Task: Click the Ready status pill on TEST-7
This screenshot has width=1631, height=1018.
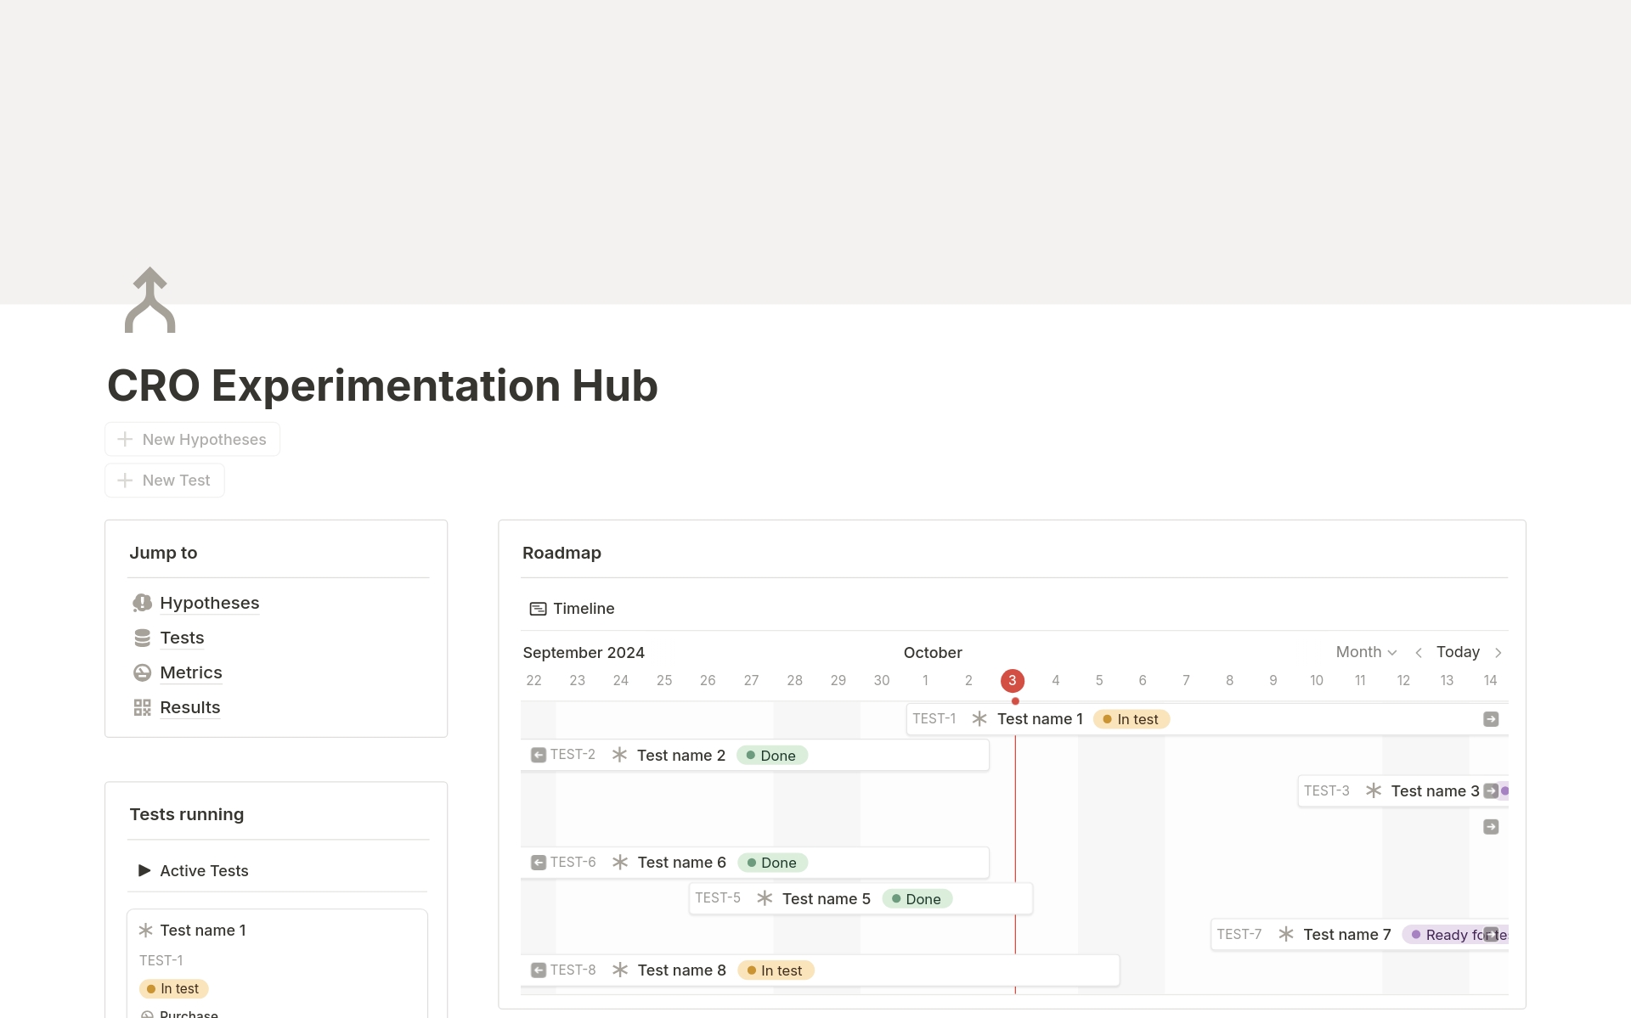Action: click(1449, 934)
